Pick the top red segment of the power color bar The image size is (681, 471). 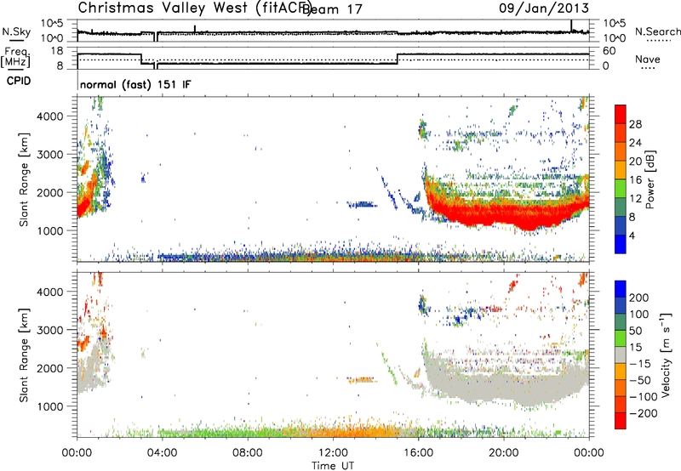coord(621,114)
